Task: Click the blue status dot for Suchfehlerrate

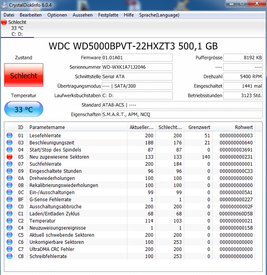Action: coord(9,164)
